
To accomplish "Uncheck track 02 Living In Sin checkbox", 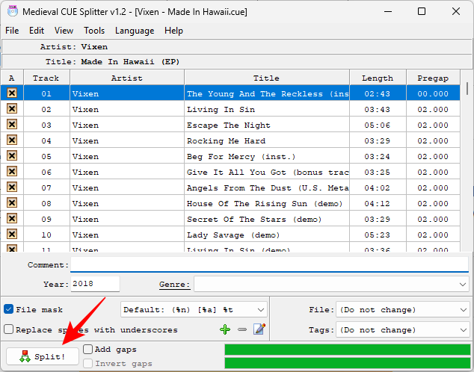I will (12, 109).
